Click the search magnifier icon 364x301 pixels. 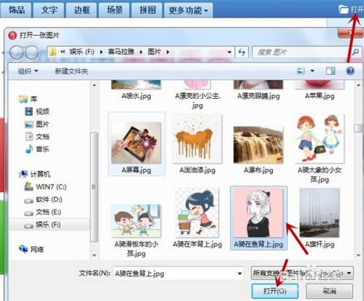[355, 52]
